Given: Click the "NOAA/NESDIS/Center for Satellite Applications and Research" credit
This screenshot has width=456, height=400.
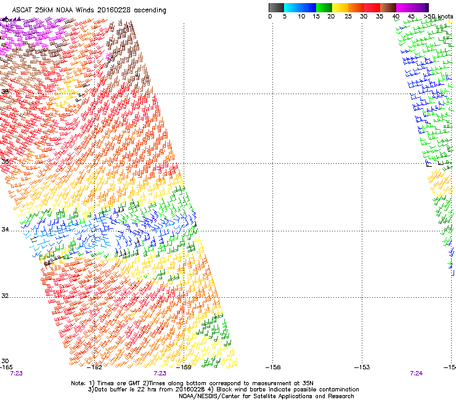Looking at the screenshot, I should click(x=266, y=396).
